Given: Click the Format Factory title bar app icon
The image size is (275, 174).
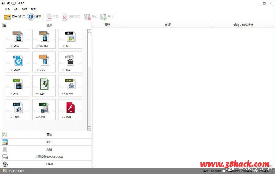Looking at the screenshot, I should [x=3, y=3].
